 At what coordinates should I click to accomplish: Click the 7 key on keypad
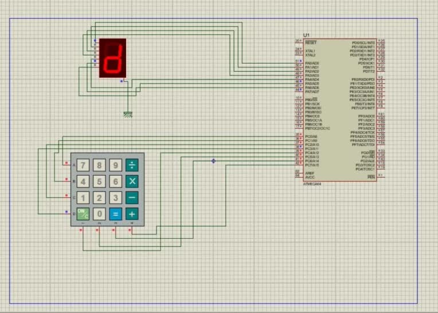[x=83, y=165]
